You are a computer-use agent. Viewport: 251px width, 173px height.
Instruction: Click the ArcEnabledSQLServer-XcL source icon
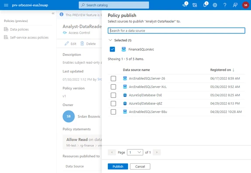(x=125, y=86)
